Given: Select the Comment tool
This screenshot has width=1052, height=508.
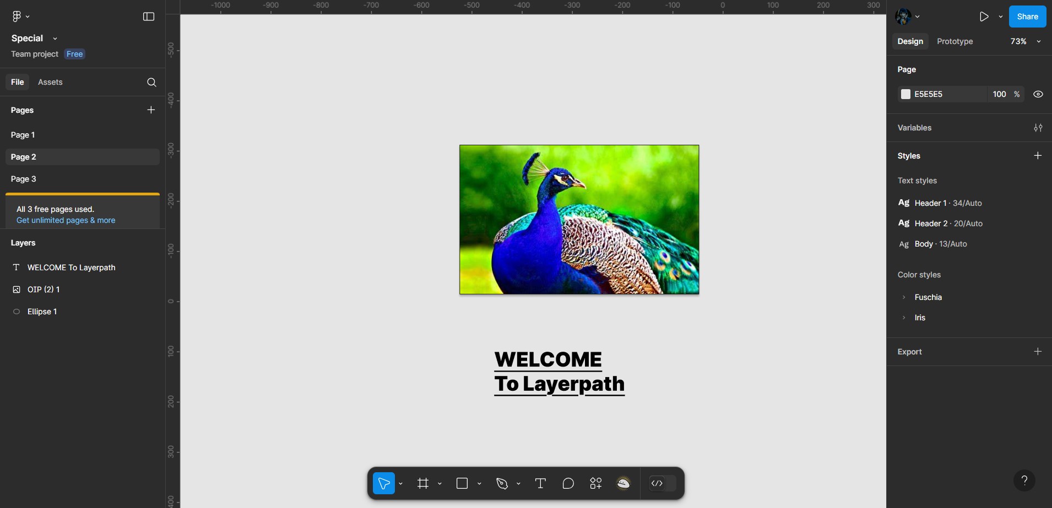Looking at the screenshot, I should click(x=568, y=483).
